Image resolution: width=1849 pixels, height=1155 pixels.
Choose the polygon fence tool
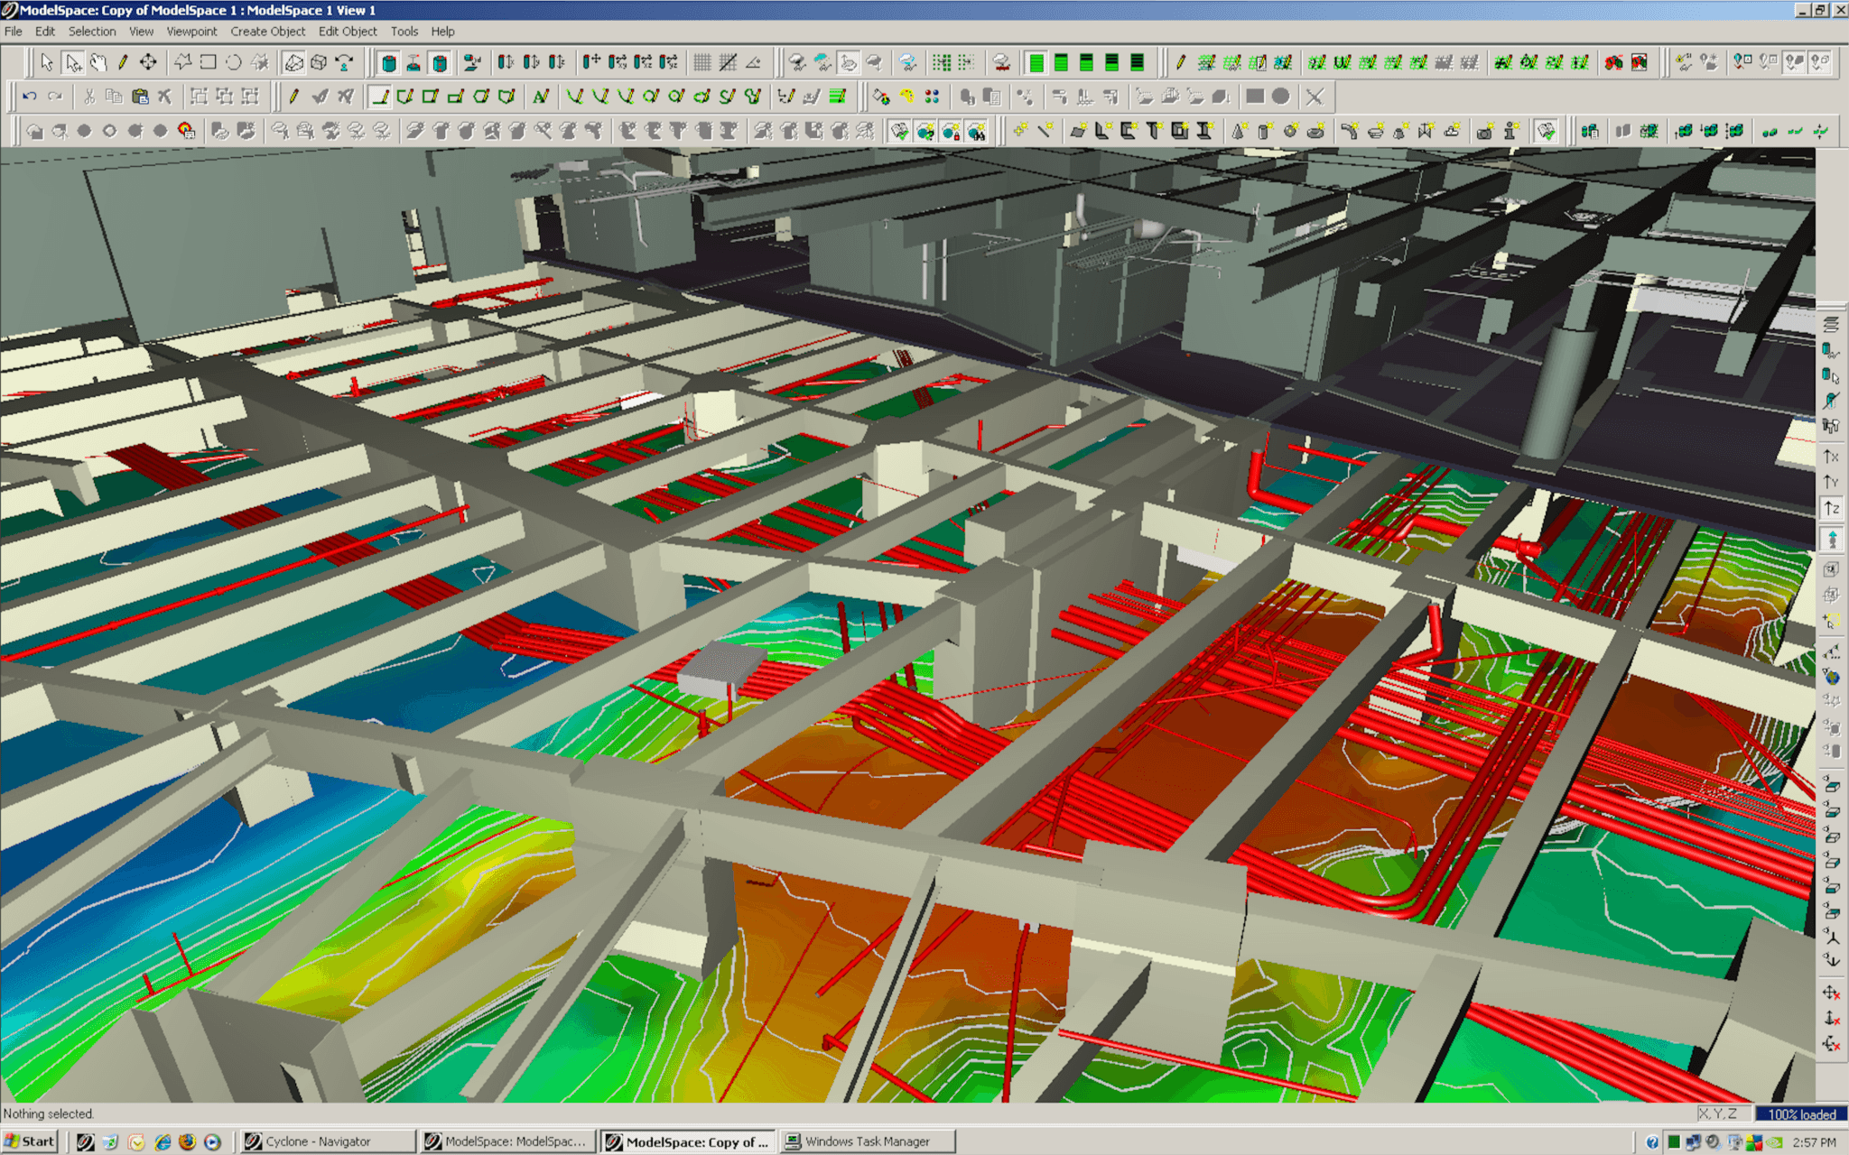tap(182, 62)
